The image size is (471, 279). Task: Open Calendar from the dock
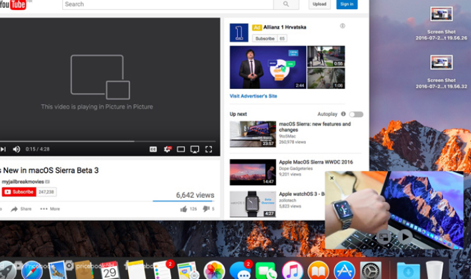[110, 270]
